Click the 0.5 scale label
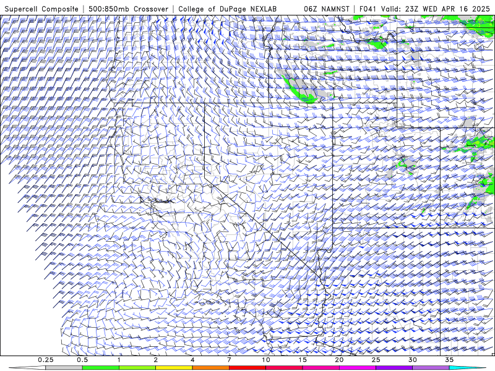Viewport: 495px width, 371px height. pos(82,360)
